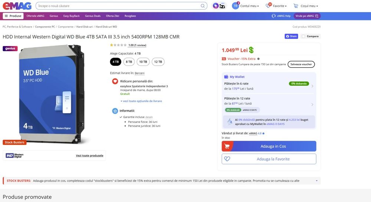This screenshot has width=371, height=202.
Task: Open the 12 rate payment chevron
Action: click(312, 104)
